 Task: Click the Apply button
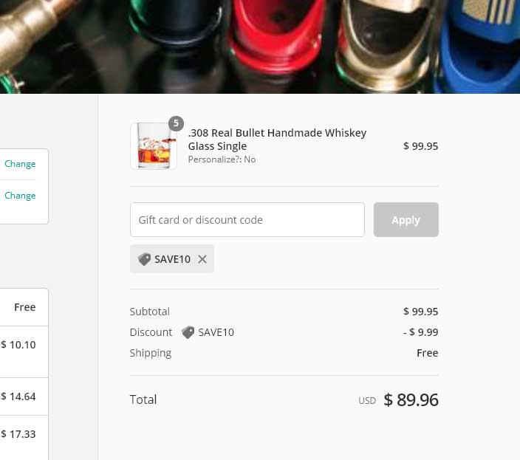406,220
